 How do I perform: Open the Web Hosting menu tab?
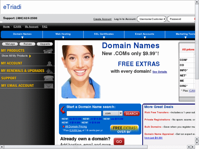pos(63,34)
